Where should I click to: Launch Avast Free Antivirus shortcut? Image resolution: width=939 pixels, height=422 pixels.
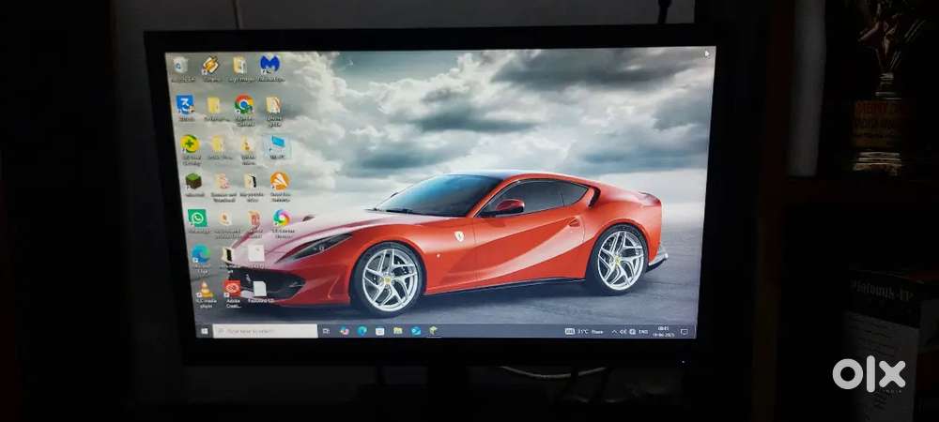(280, 181)
